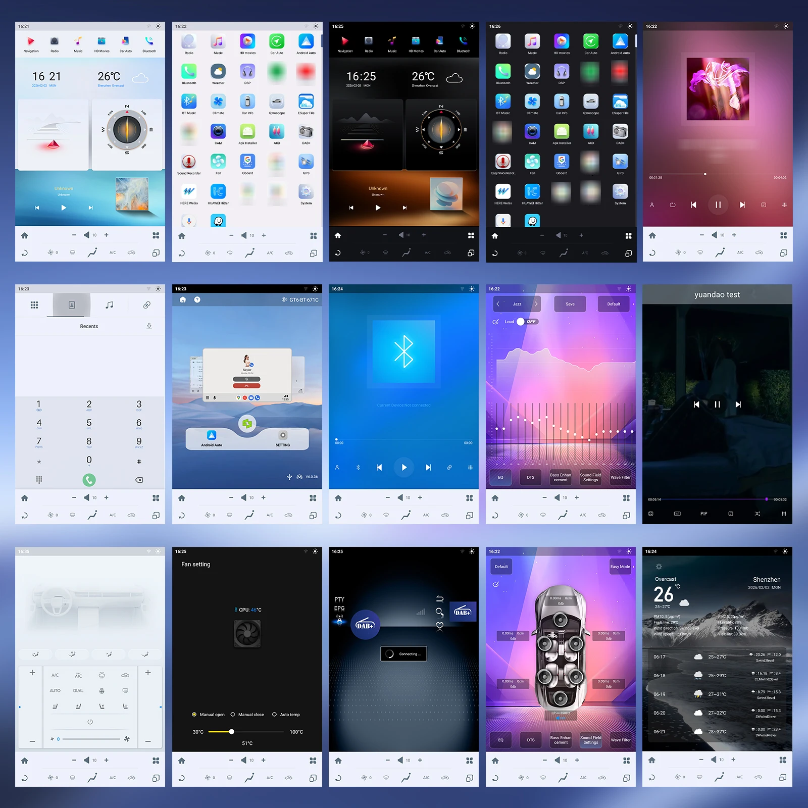The width and height of the screenshot is (808, 808).
Task: Open HD Movies on the dark 16:25 home screen
Action: point(416,43)
